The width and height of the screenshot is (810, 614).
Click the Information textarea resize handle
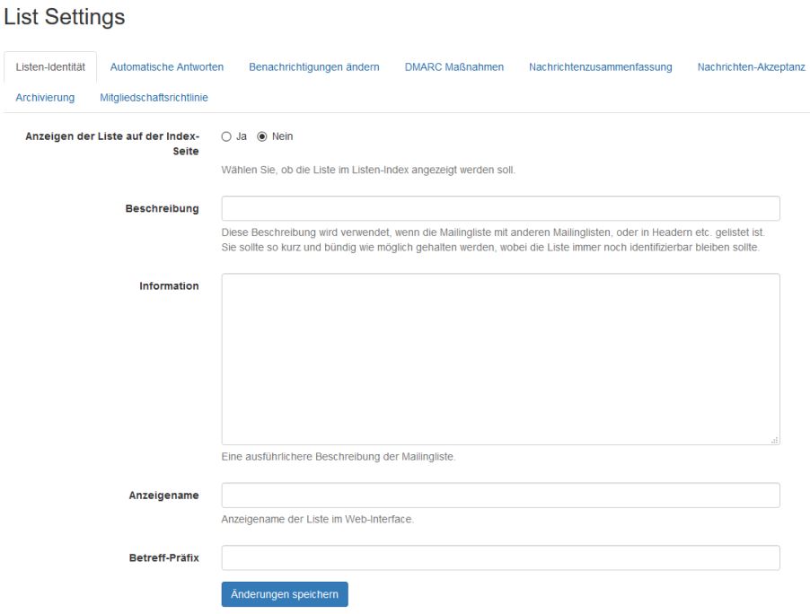(775, 440)
